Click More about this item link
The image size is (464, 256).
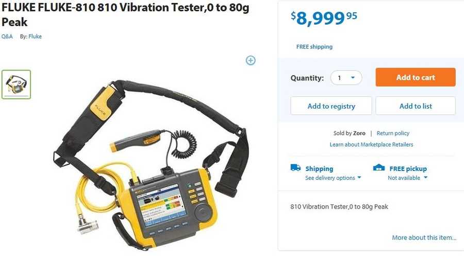[x=424, y=237]
